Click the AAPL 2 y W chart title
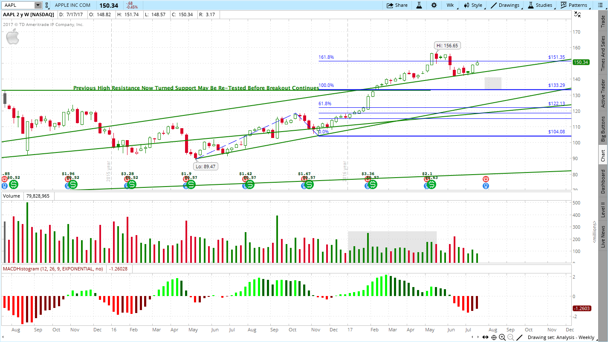This screenshot has height=342, width=608. coord(29,14)
